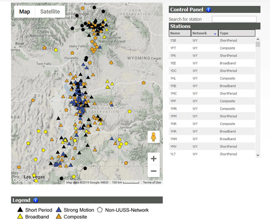Screen dimensions: 270x223
Task: Click orange pentagon marker near Casper
Action: [144, 83]
